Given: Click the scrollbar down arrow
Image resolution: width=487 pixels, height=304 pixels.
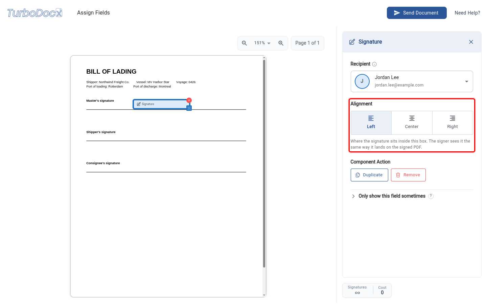Looking at the screenshot, I should 264,295.
